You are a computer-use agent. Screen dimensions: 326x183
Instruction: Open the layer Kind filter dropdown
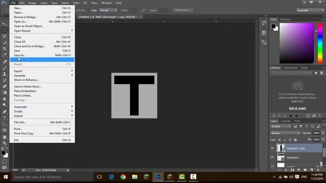point(281,127)
